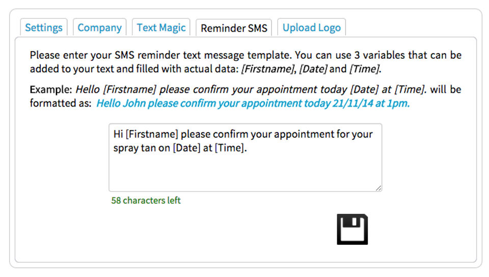Select the Reminder SMS tab

coord(234,28)
